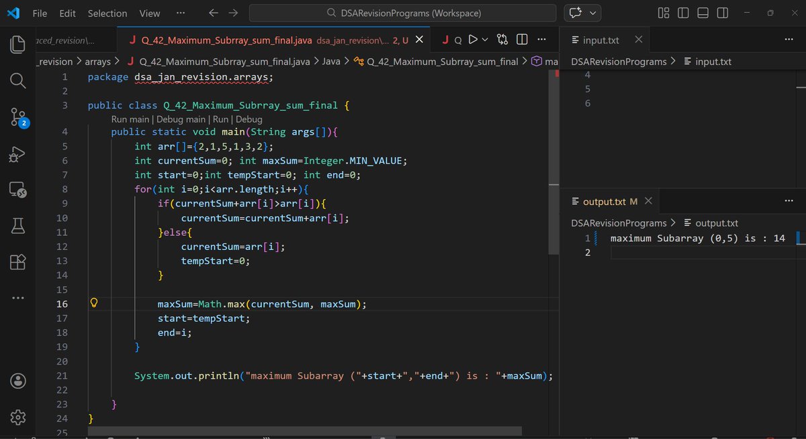The image size is (806, 439).
Task: Switch to the truncated aced_revision tab
Action: coord(76,40)
